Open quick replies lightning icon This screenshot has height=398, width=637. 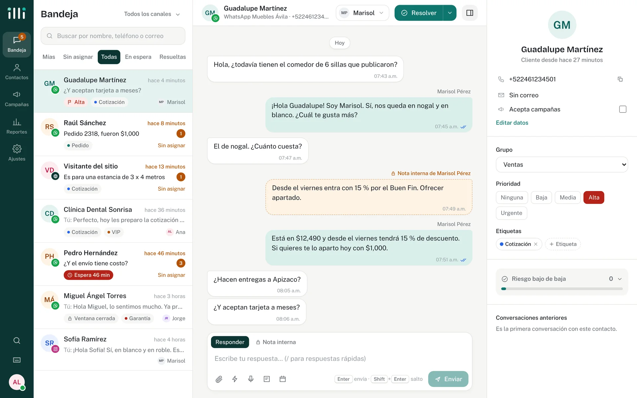235,379
